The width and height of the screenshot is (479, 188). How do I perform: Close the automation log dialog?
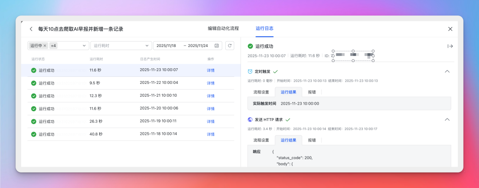click(450, 29)
